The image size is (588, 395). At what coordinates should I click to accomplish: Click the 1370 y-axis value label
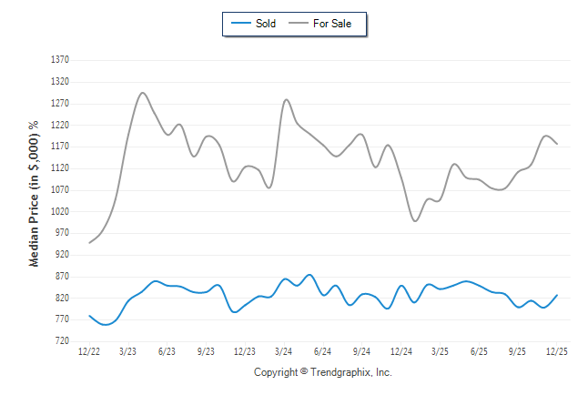tap(60, 59)
